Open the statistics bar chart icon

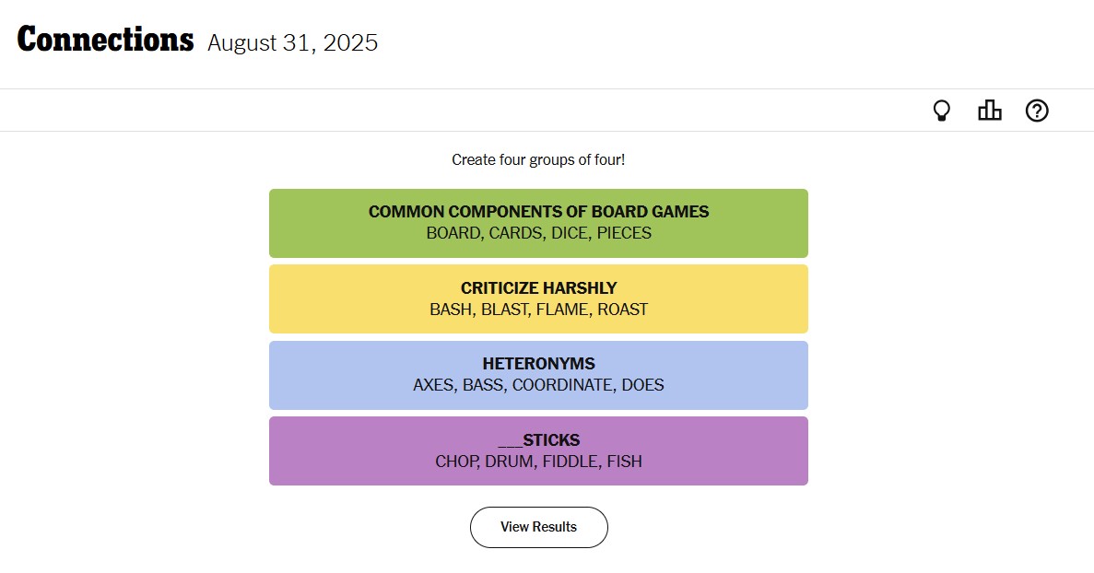pyautogui.click(x=989, y=111)
